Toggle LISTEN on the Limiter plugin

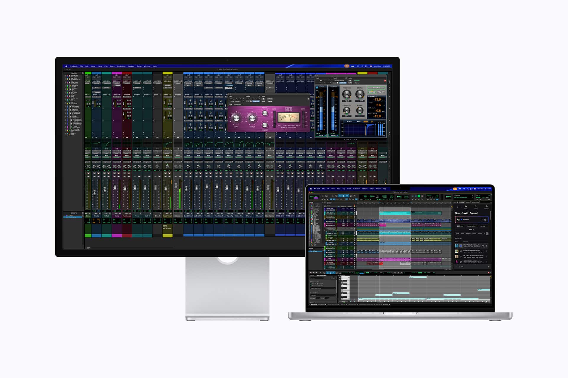coord(381,92)
